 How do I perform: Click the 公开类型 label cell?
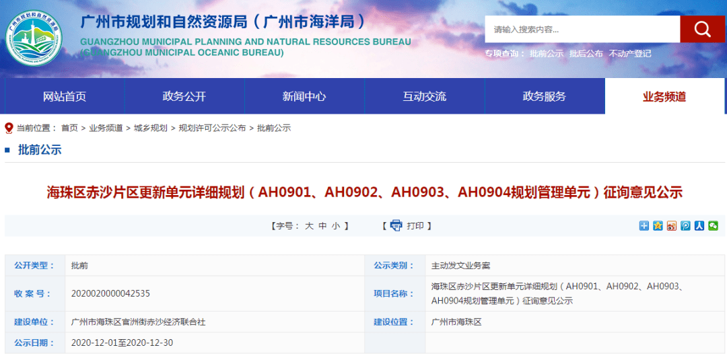coord(35,266)
